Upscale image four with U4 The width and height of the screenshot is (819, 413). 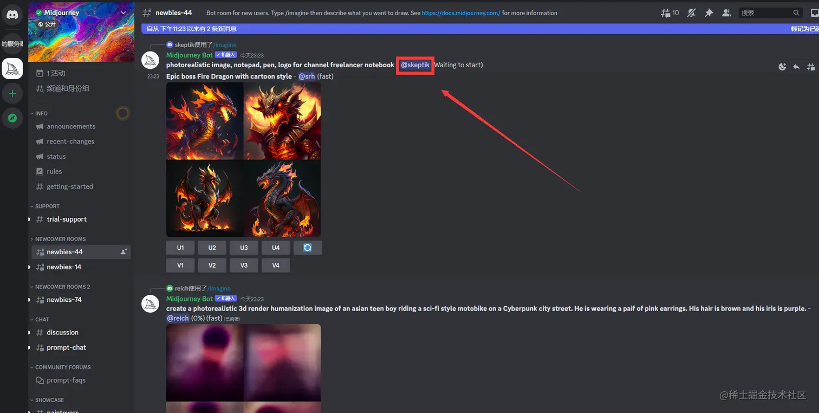[x=276, y=248]
